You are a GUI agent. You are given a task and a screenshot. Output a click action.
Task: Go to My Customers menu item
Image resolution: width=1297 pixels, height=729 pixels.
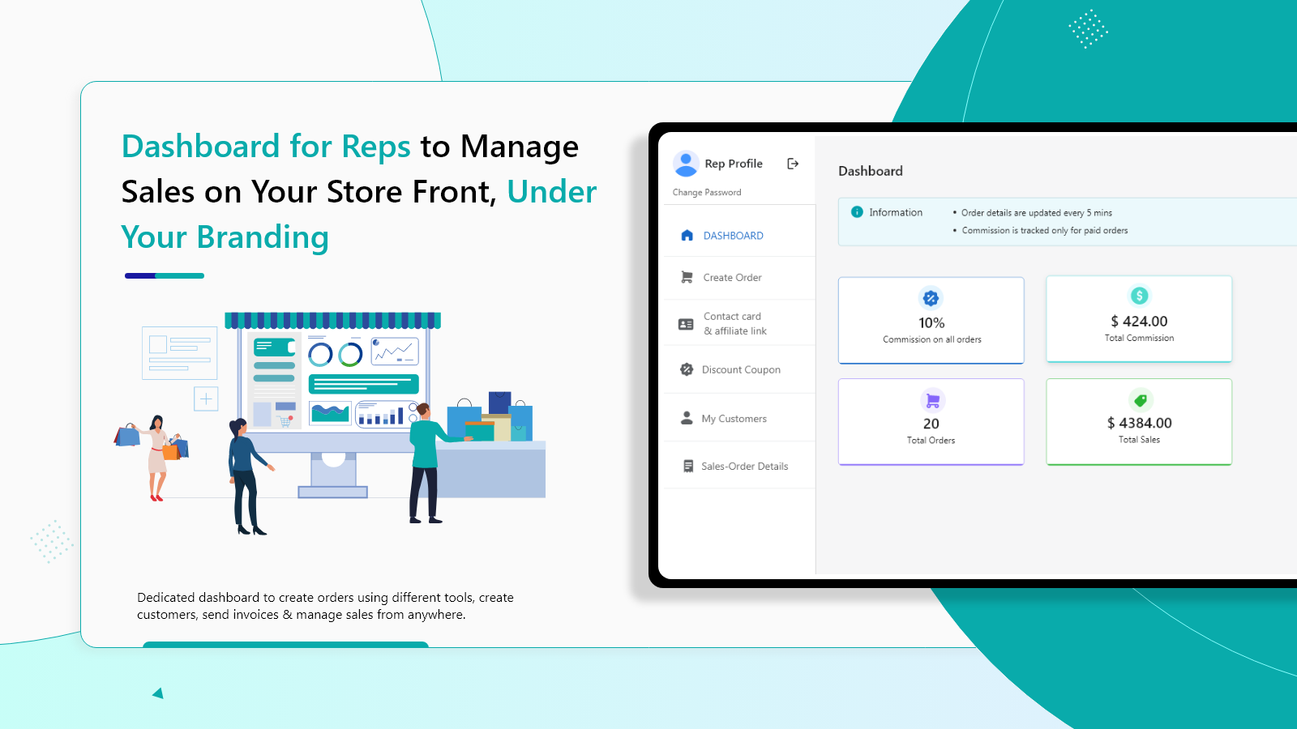click(x=734, y=419)
